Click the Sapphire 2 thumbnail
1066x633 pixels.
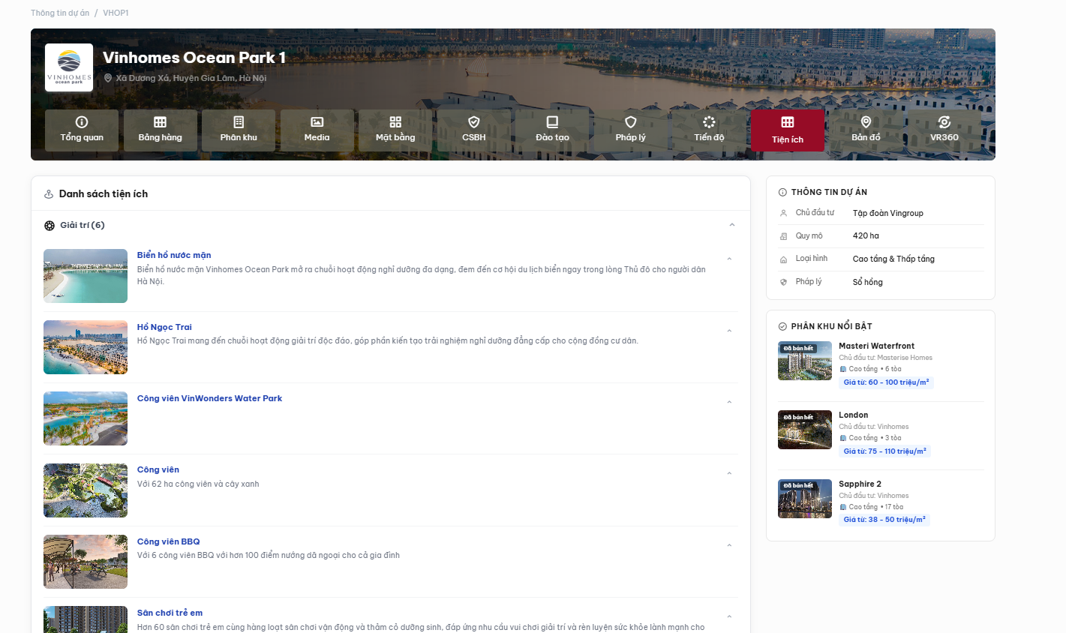coord(805,499)
